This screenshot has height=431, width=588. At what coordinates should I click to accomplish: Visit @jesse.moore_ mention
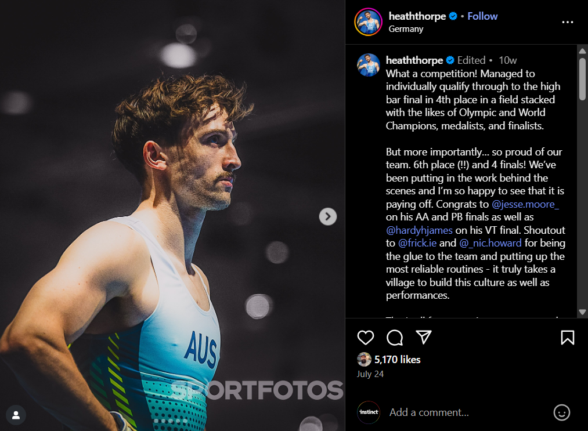[525, 204]
